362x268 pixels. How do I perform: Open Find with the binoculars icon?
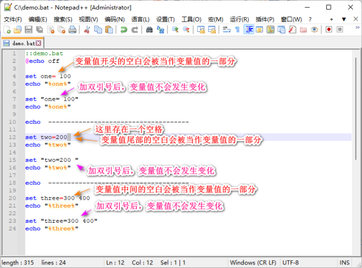coord(149,30)
